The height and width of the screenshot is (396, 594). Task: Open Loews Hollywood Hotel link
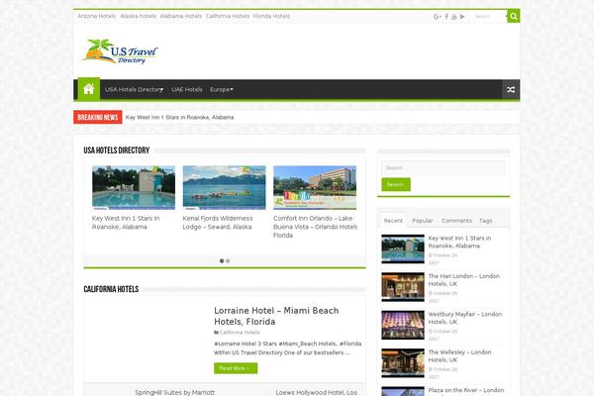tap(317, 392)
